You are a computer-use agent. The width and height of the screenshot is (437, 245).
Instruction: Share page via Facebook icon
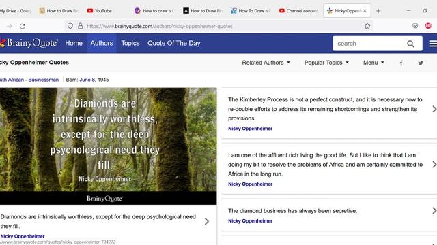click(401, 63)
